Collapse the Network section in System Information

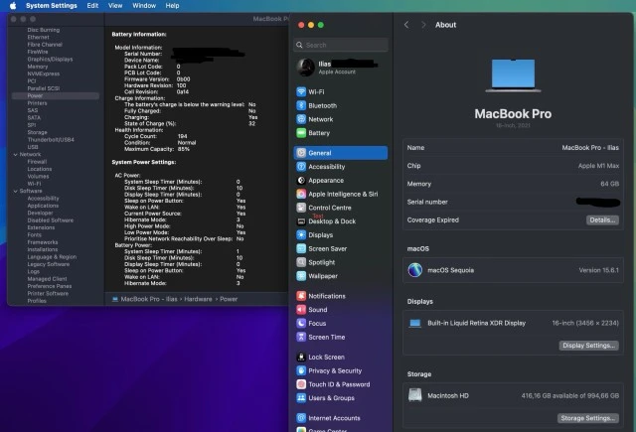coord(16,154)
